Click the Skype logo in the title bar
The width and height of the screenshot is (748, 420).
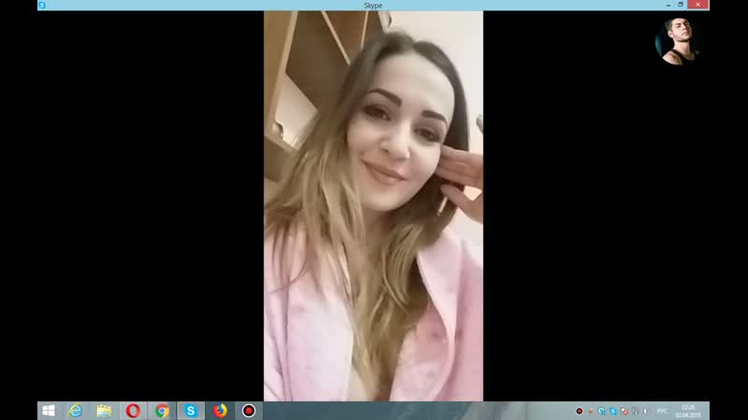tap(41, 6)
